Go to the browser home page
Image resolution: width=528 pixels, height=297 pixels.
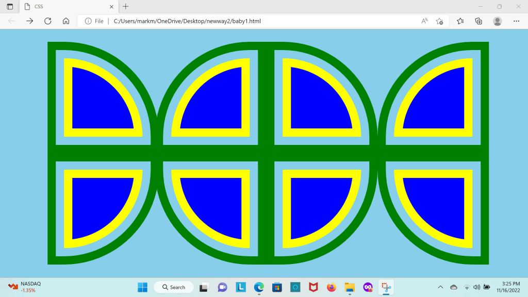tap(66, 21)
